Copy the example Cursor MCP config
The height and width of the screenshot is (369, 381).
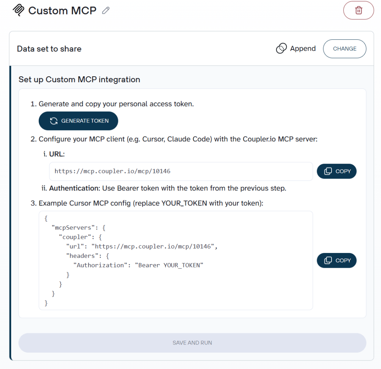(x=336, y=260)
